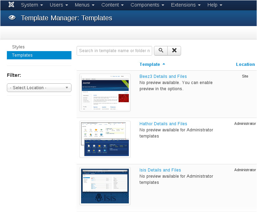257x213 pixels.
Task: Focus the template name search field
Action: [x=114, y=51]
